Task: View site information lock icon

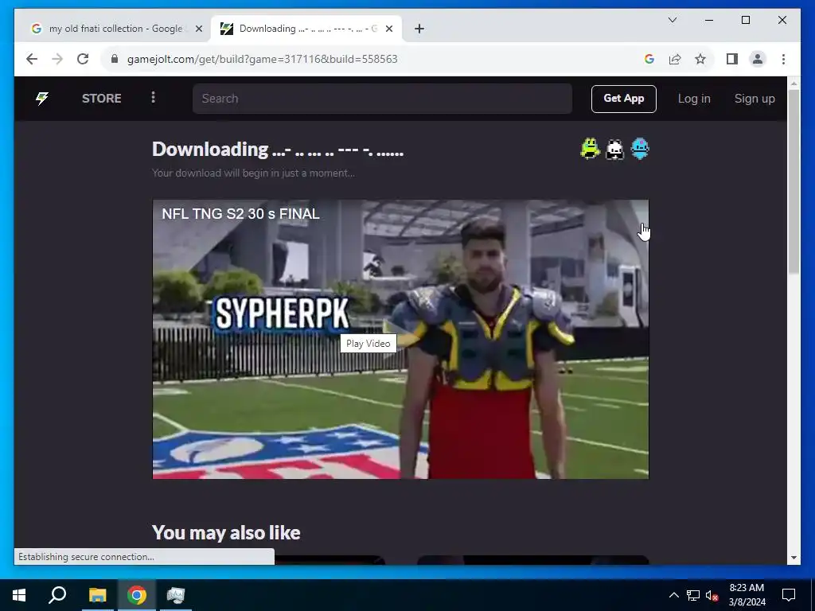Action: pos(115,59)
